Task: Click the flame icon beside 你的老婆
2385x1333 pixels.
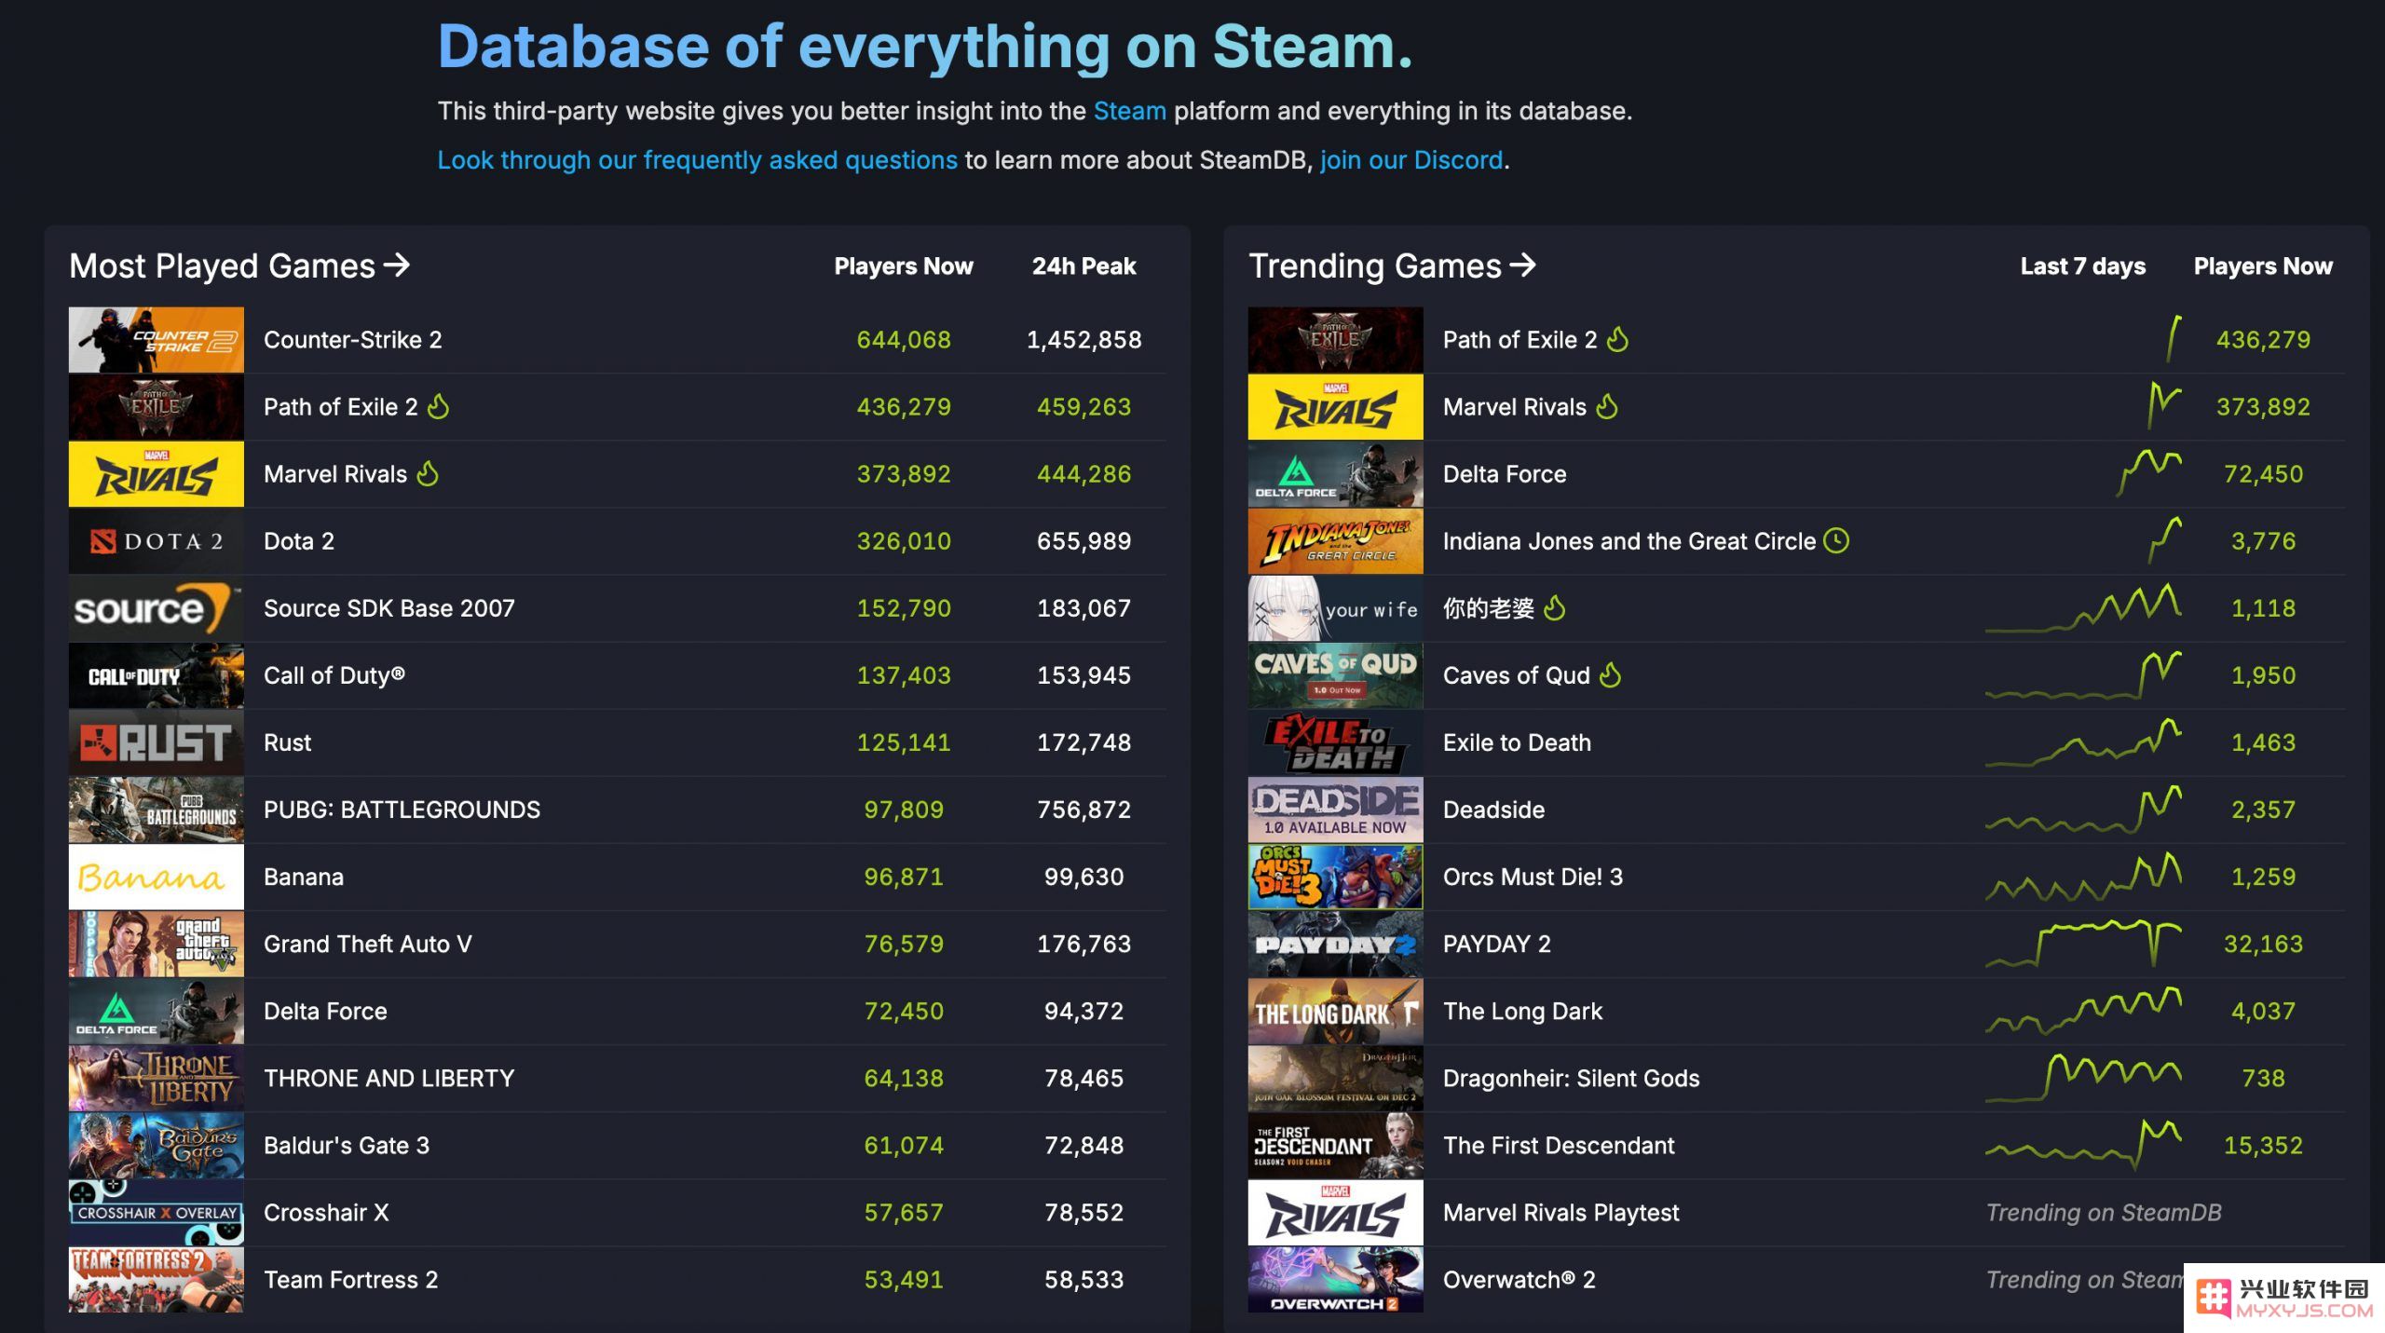Action: pos(1555,607)
